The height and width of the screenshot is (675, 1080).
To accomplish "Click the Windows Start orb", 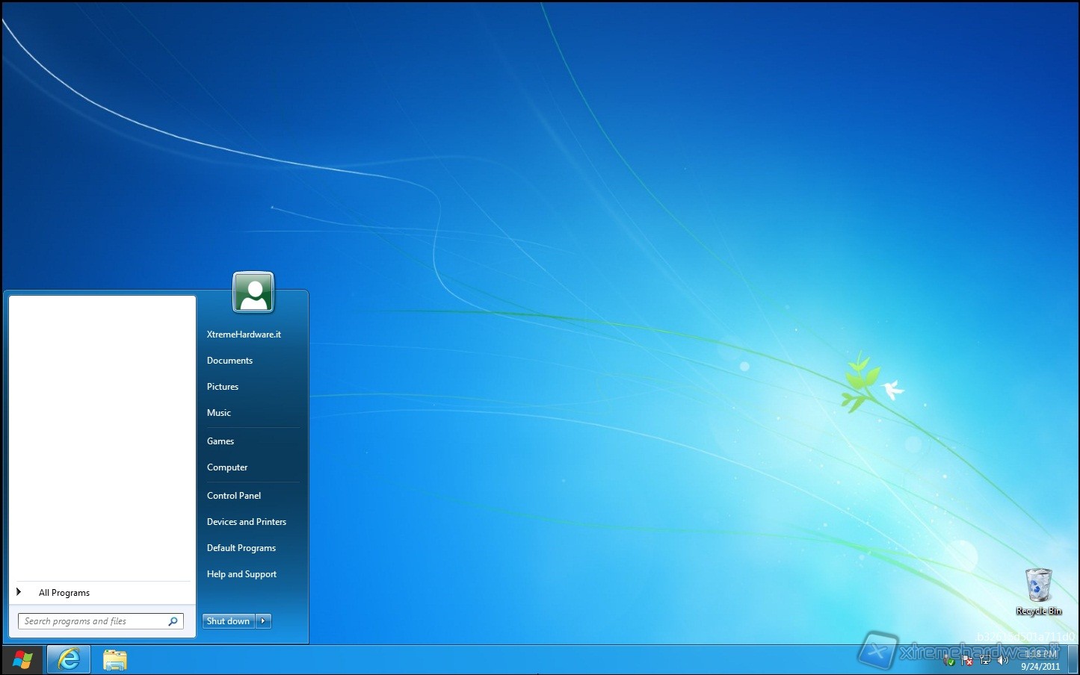I will tap(22, 660).
